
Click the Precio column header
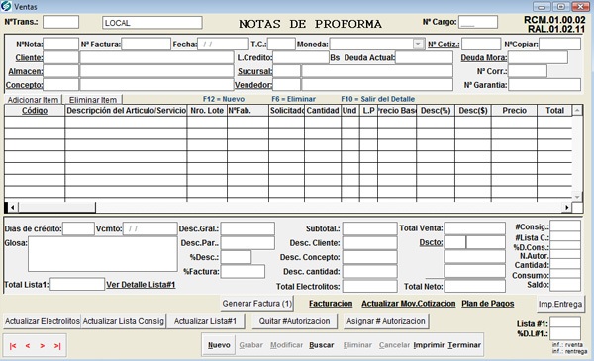coord(514,111)
